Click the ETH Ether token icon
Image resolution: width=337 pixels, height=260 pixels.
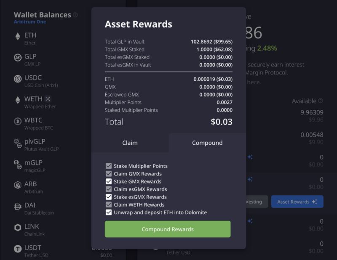coord(18,37)
